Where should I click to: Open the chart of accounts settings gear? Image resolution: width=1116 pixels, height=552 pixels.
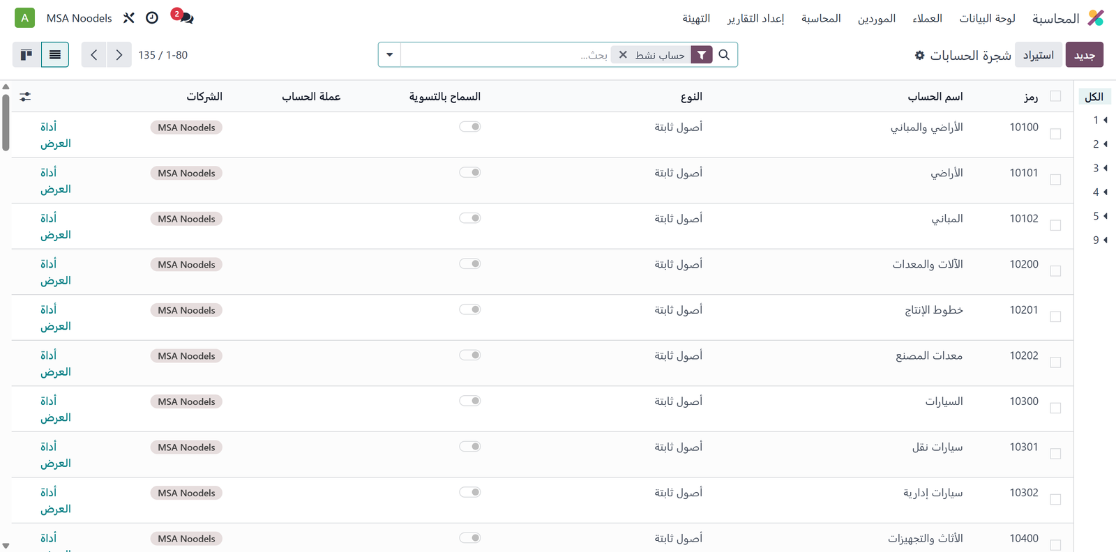(x=919, y=55)
